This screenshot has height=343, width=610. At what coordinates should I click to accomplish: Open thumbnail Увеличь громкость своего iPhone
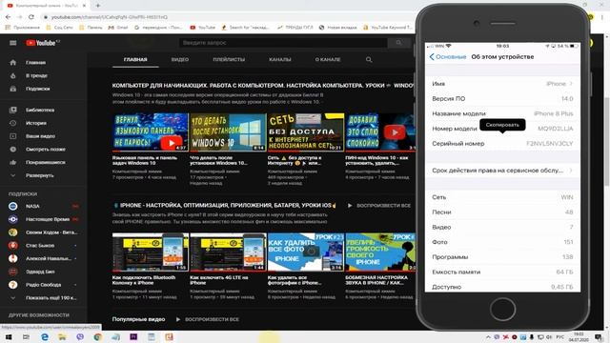pos(380,252)
